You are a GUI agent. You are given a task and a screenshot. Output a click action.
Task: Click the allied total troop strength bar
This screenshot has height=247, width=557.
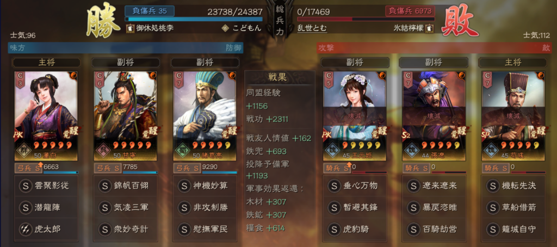pyautogui.click(x=194, y=19)
